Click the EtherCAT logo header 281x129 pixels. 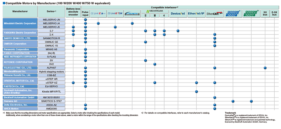[215, 13]
